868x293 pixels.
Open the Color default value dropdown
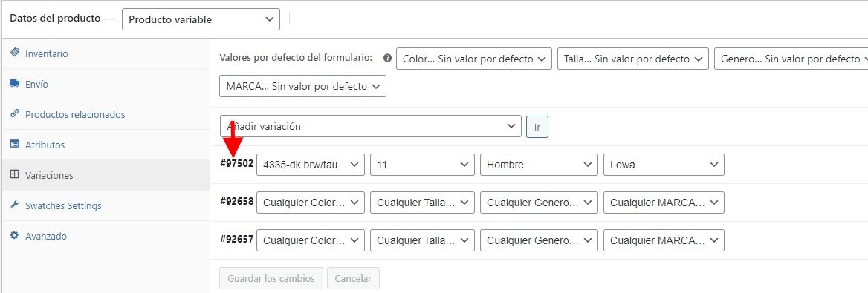point(474,59)
